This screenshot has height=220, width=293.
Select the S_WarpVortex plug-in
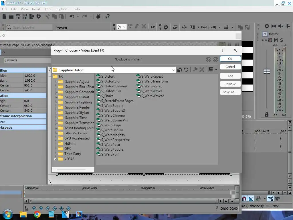click(x=149, y=86)
